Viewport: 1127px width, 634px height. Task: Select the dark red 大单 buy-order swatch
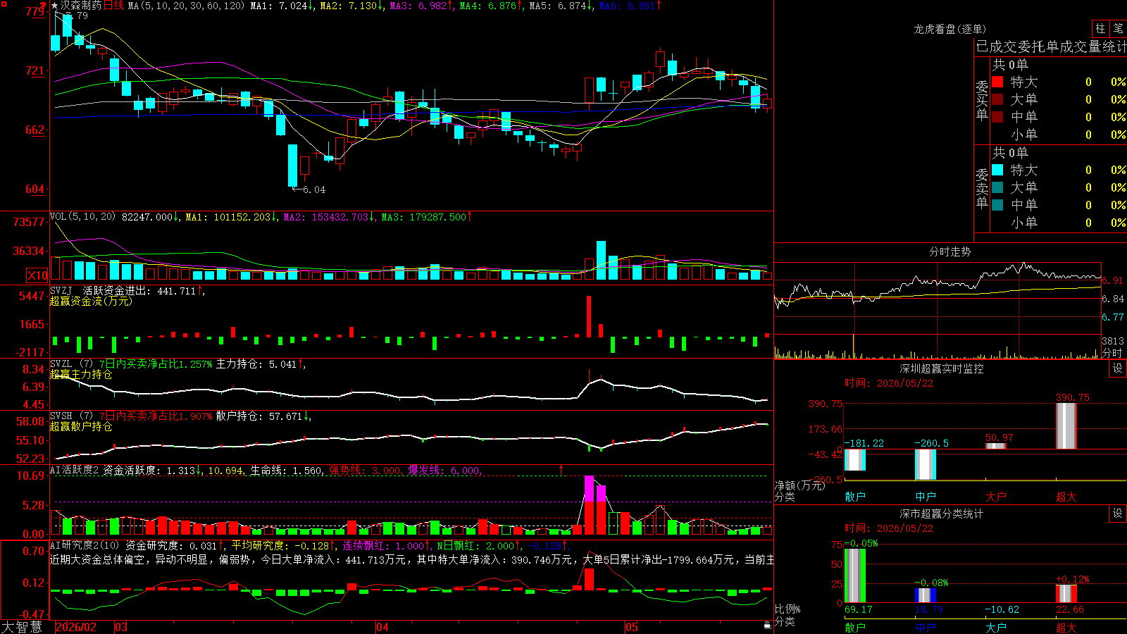997,99
